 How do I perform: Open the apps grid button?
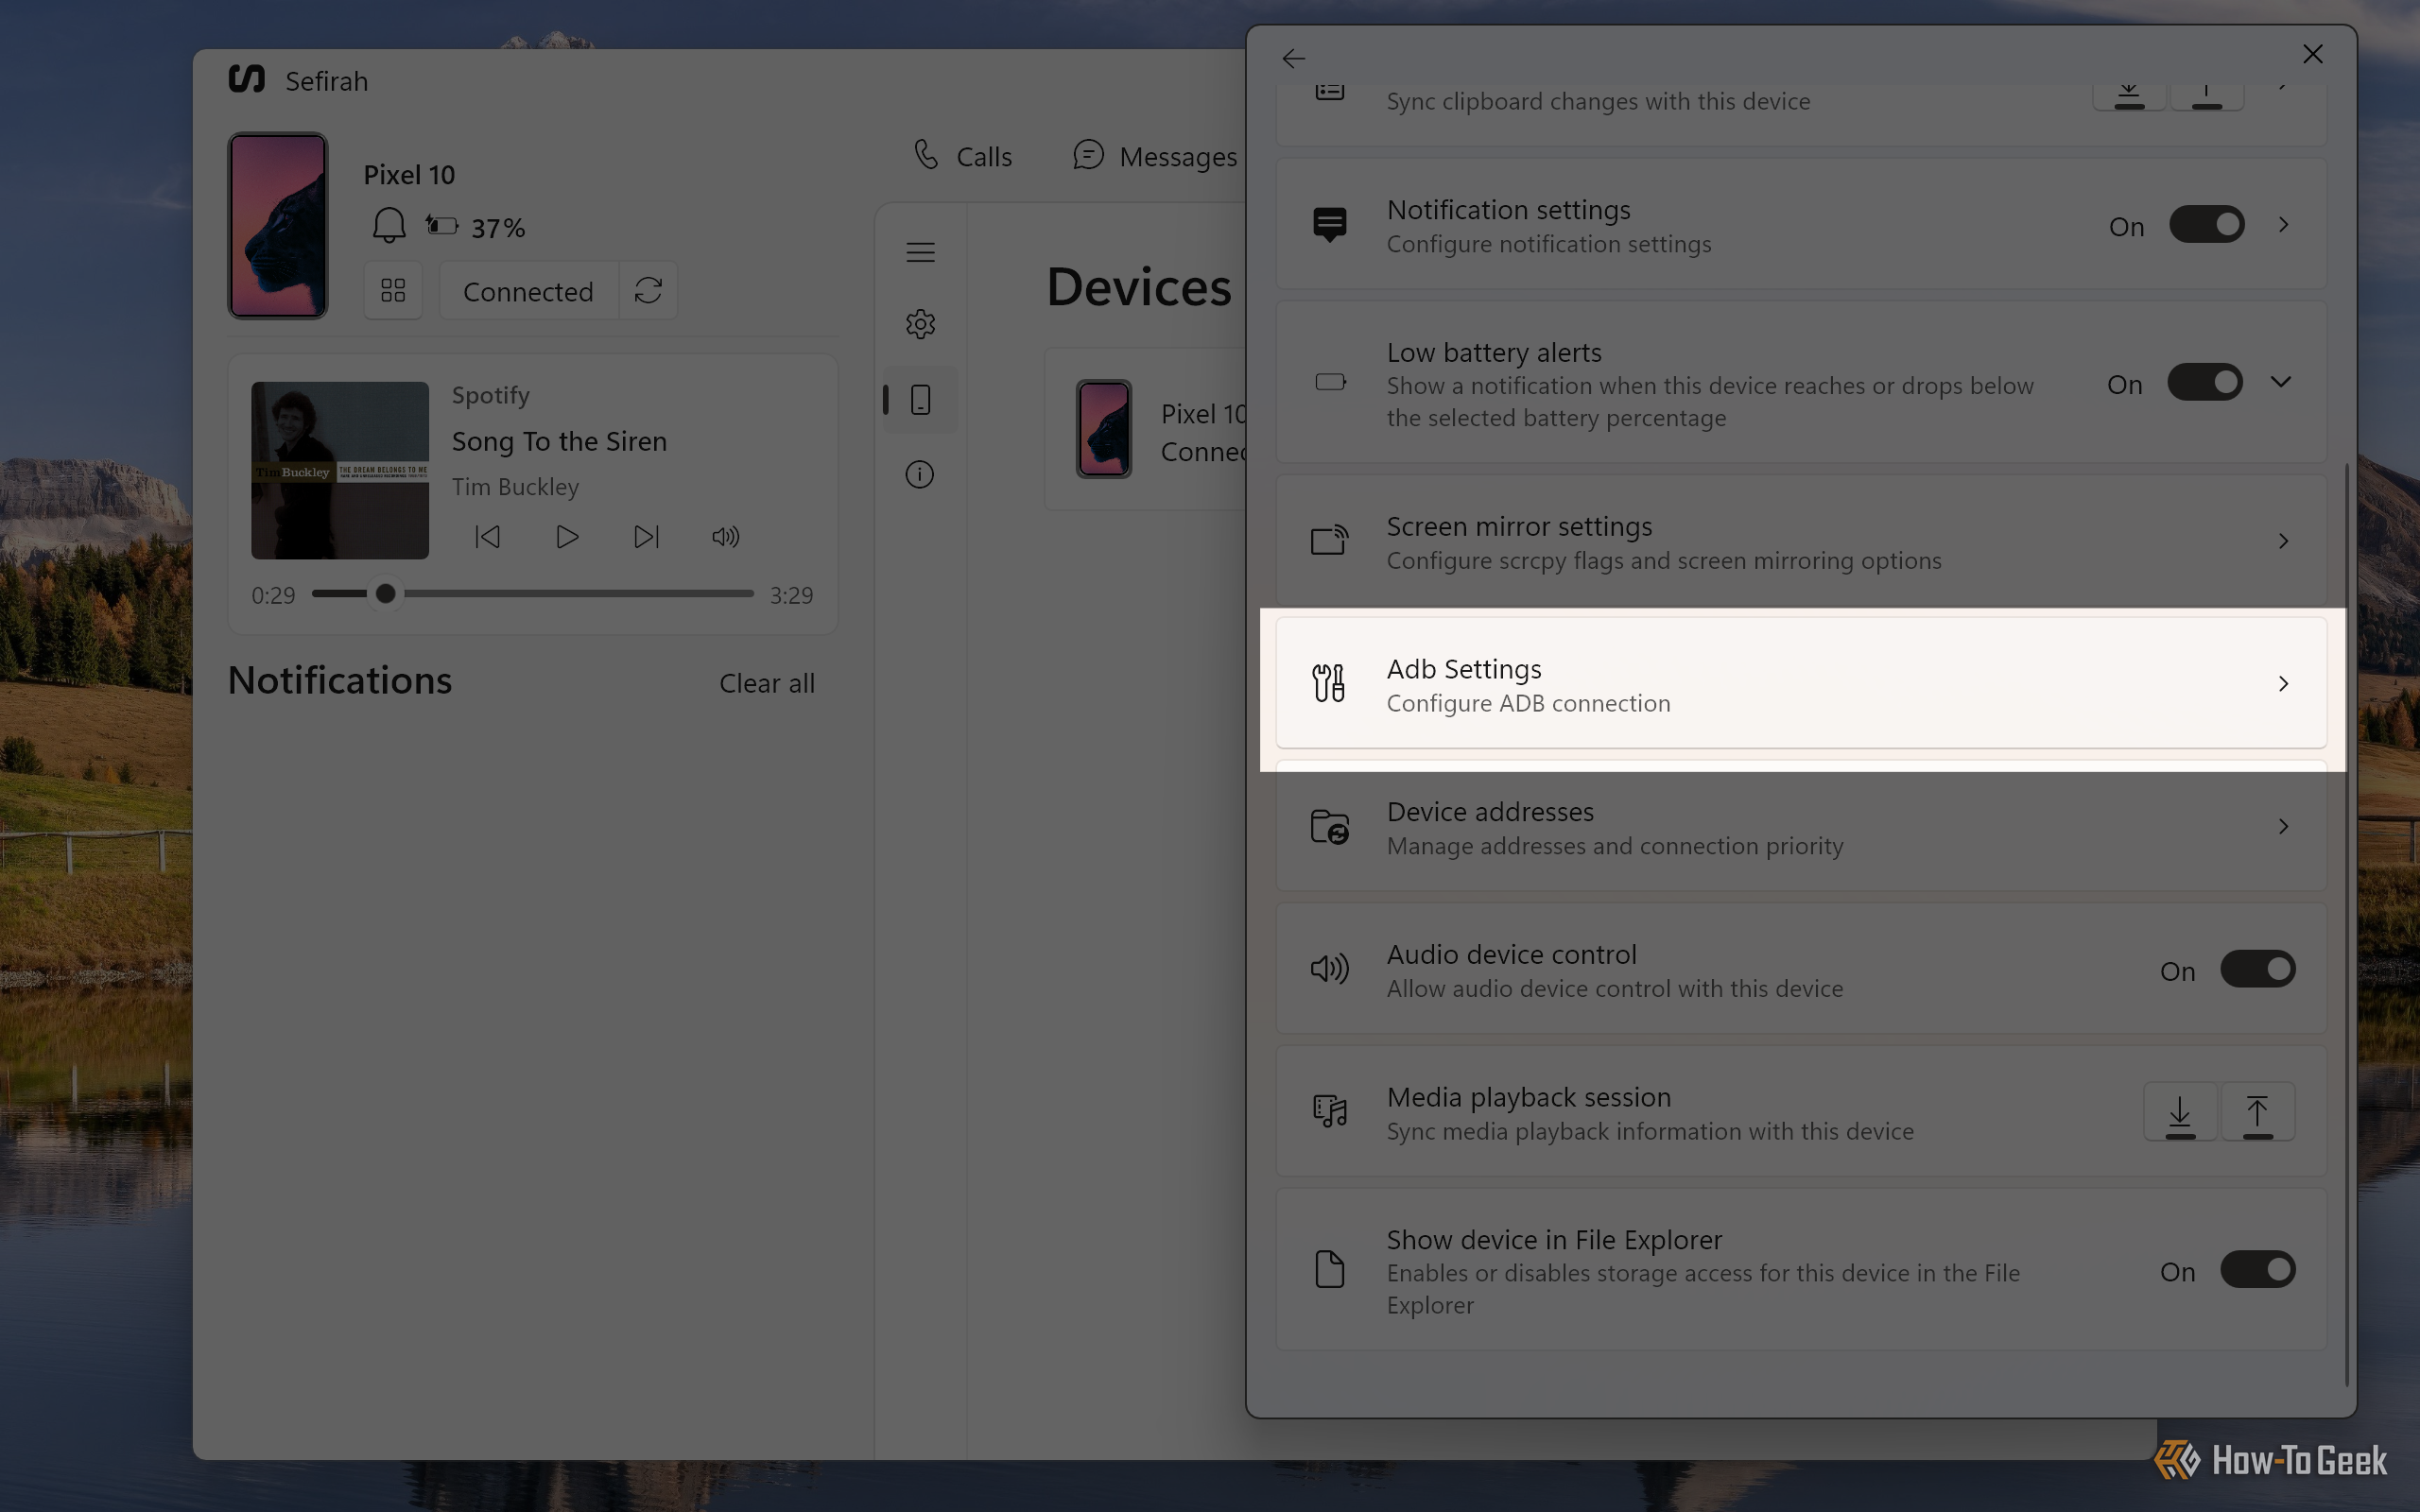click(x=393, y=291)
